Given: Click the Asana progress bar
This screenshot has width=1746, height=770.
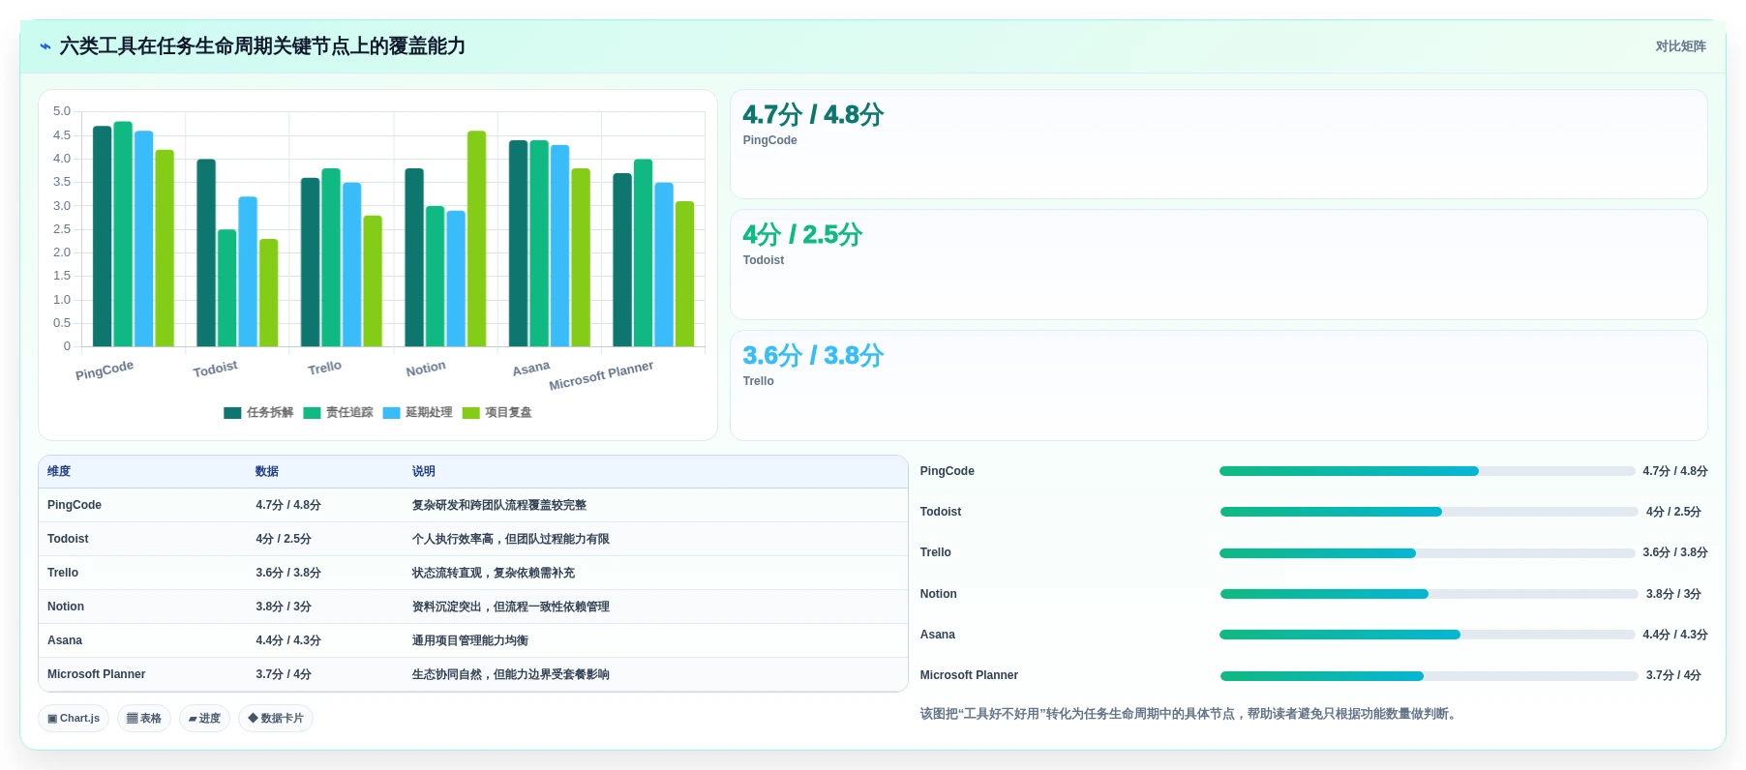Looking at the screenshot, I should 1427,635.
